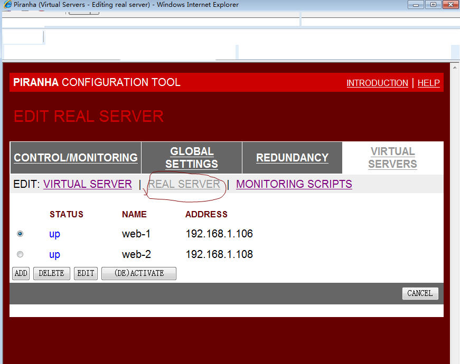
Task: Click the EDIT button
Action: (86, 273)
